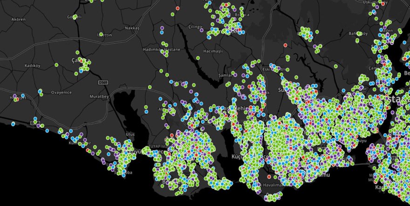Click the green marker on Göbeli label
Image resolution: width=410 pixels, height=206 pixels.
pyautogui.click(x=75, y=17)
